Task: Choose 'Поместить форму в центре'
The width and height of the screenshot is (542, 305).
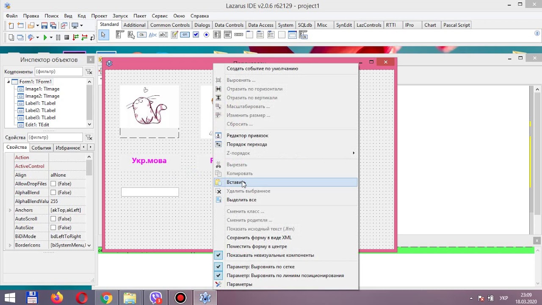Action: tap(286, 247)
